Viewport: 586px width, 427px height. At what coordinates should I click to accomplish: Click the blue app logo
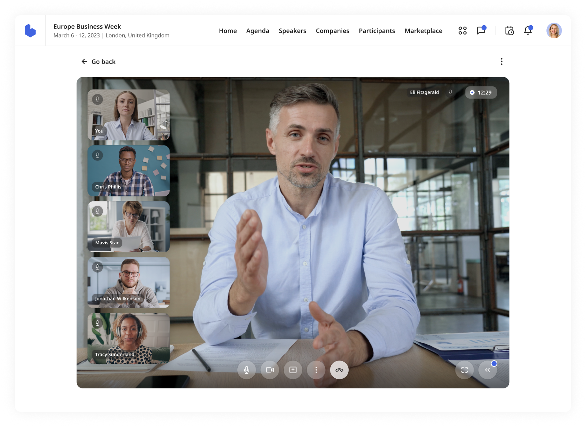tap(30, 30)
